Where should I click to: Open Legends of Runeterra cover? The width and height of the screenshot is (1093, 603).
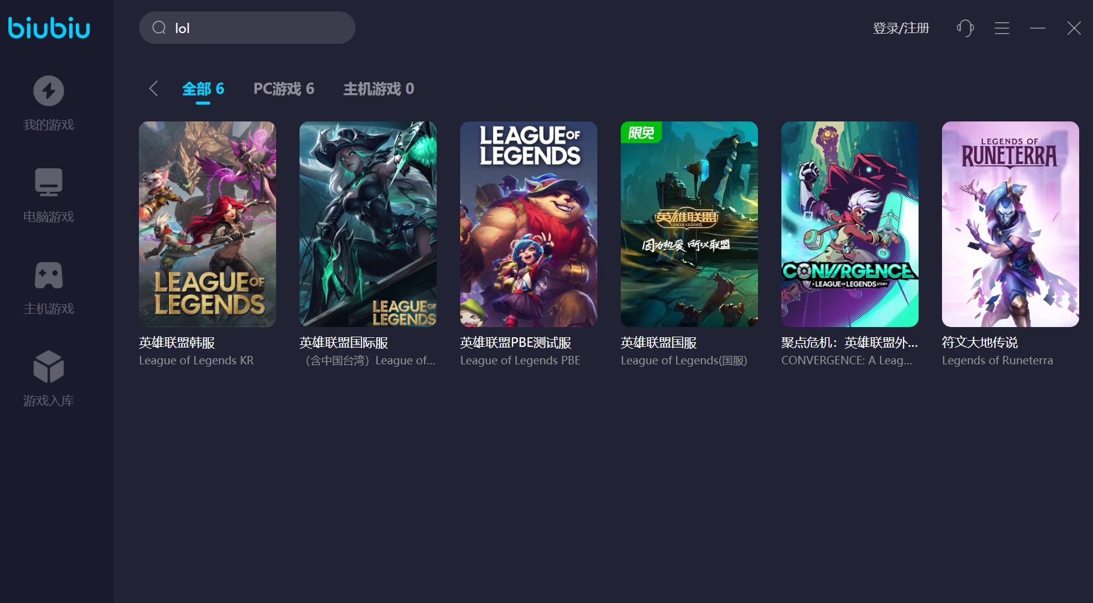pos(1011,224)
